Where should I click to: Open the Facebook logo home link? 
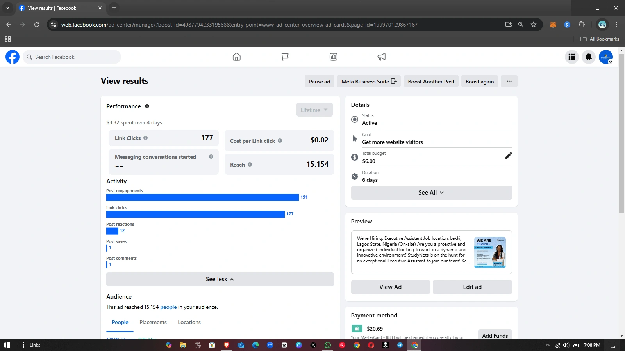pos(12,57)
